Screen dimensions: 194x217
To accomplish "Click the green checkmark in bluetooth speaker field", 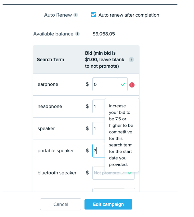I will pos(130,173).
